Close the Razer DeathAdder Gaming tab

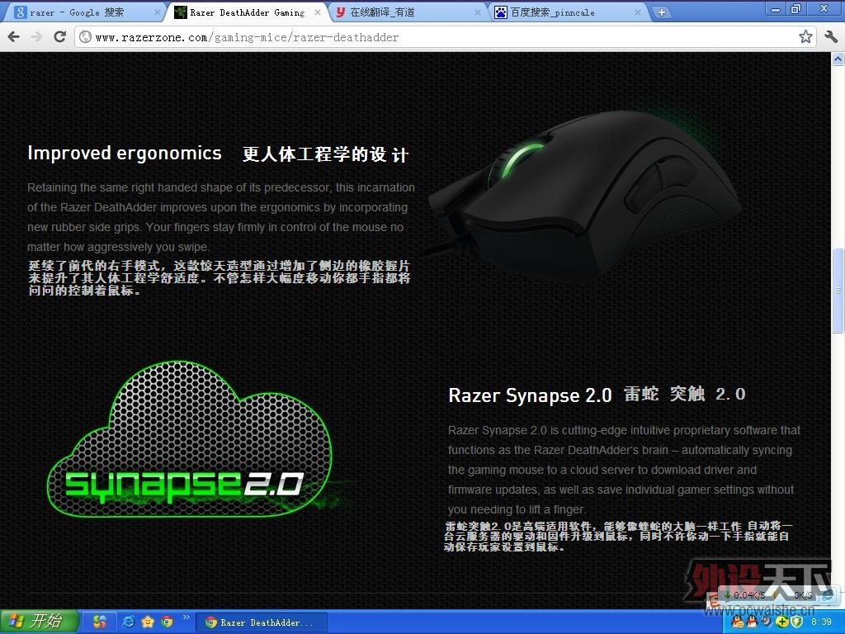(x=318, y=12)
